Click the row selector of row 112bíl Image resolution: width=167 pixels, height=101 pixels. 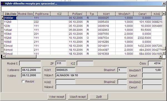[2, 22]
